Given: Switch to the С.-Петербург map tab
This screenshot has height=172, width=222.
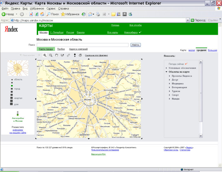Looking at the screenshot, I should (x=57, y=33).
